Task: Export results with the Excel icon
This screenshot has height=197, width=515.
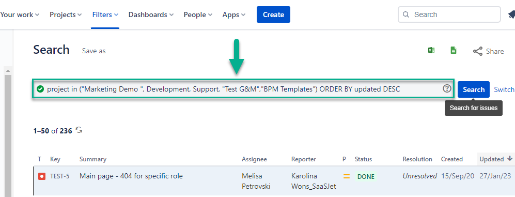Action: click(431, 50)
